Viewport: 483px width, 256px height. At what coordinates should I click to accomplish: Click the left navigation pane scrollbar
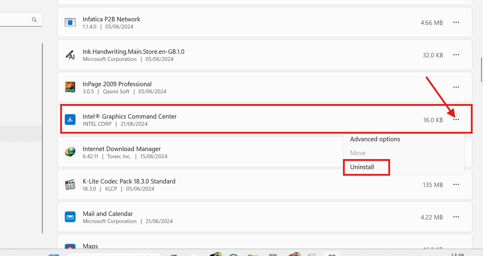(x=42, y=138)
